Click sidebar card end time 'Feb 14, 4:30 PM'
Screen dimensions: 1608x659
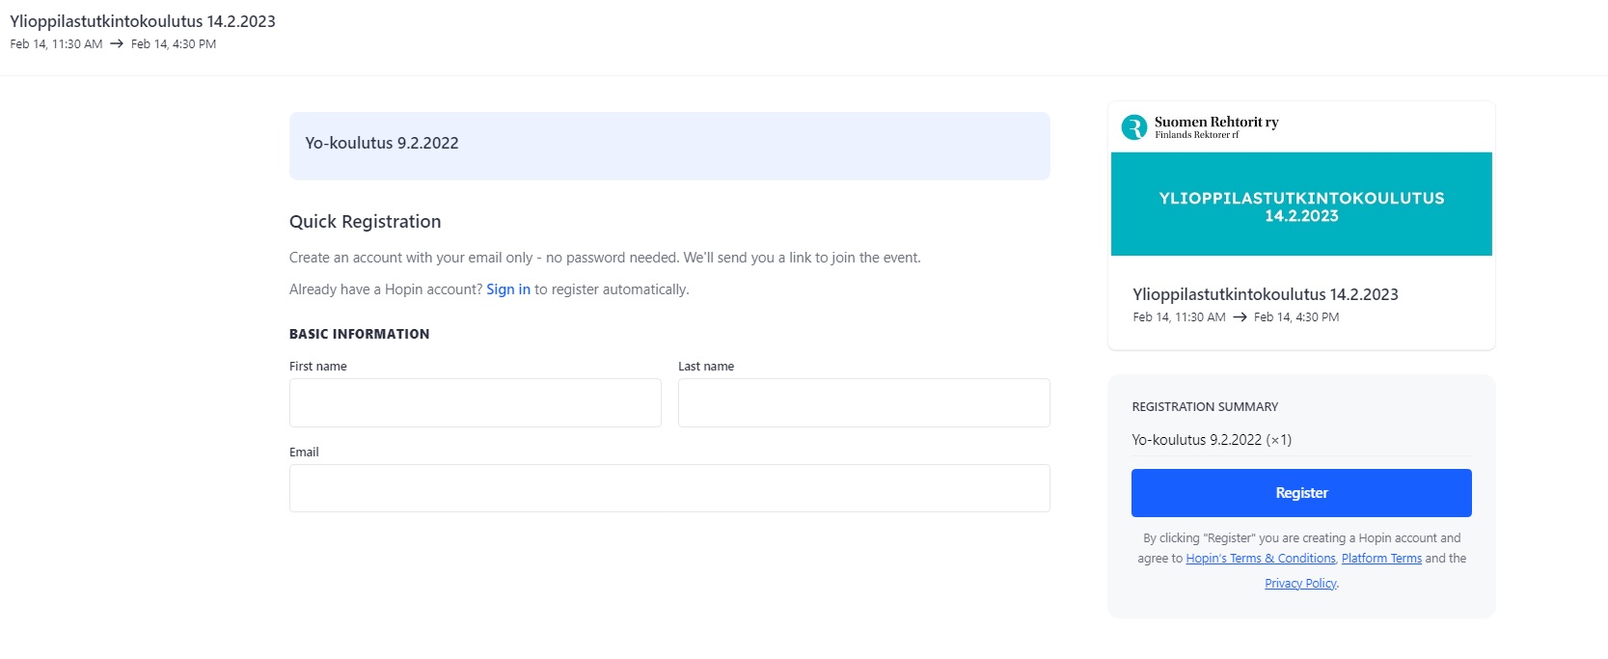pos(1296,317)
